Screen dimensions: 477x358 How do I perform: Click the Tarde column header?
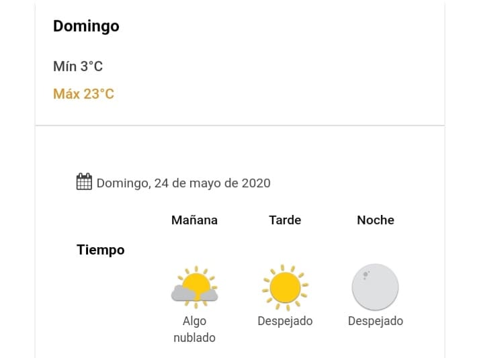[285, 220]
